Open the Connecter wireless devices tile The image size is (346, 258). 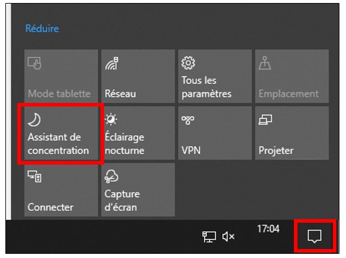click(61, 190)
